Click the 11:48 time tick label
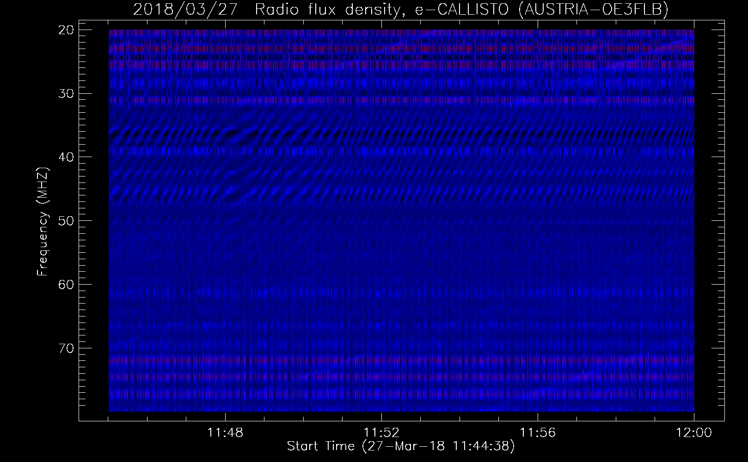 tap(225, 433)
